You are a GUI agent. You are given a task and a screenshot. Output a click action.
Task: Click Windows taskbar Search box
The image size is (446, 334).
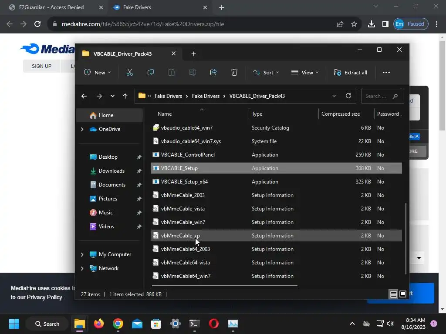47,324
